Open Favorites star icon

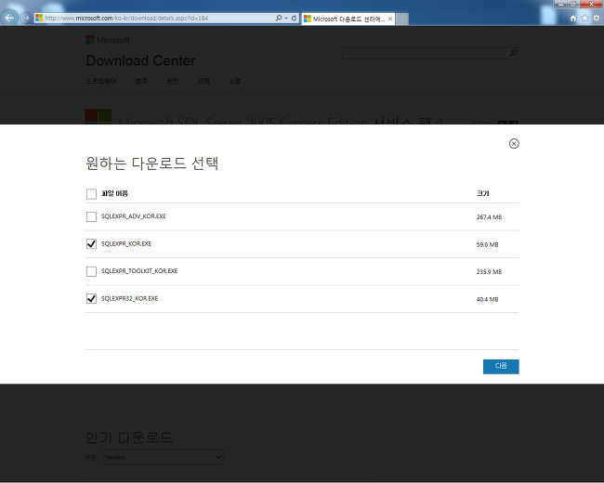click(584, 18)
